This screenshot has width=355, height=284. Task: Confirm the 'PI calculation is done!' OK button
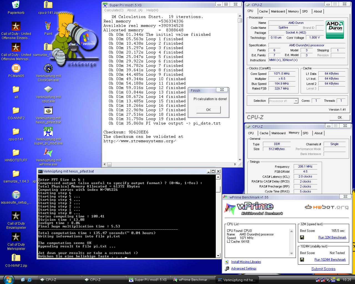[x=209, y=110]
